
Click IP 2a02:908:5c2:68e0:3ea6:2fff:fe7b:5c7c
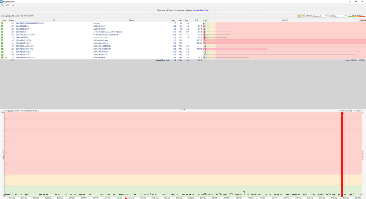tap(30, 23)
